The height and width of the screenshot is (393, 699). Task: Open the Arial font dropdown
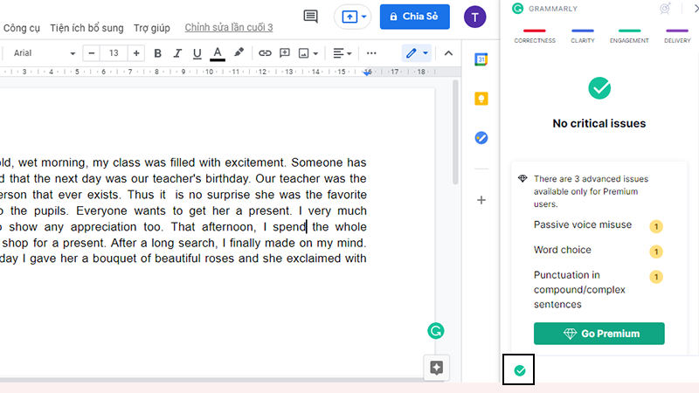tap(44, 53)
